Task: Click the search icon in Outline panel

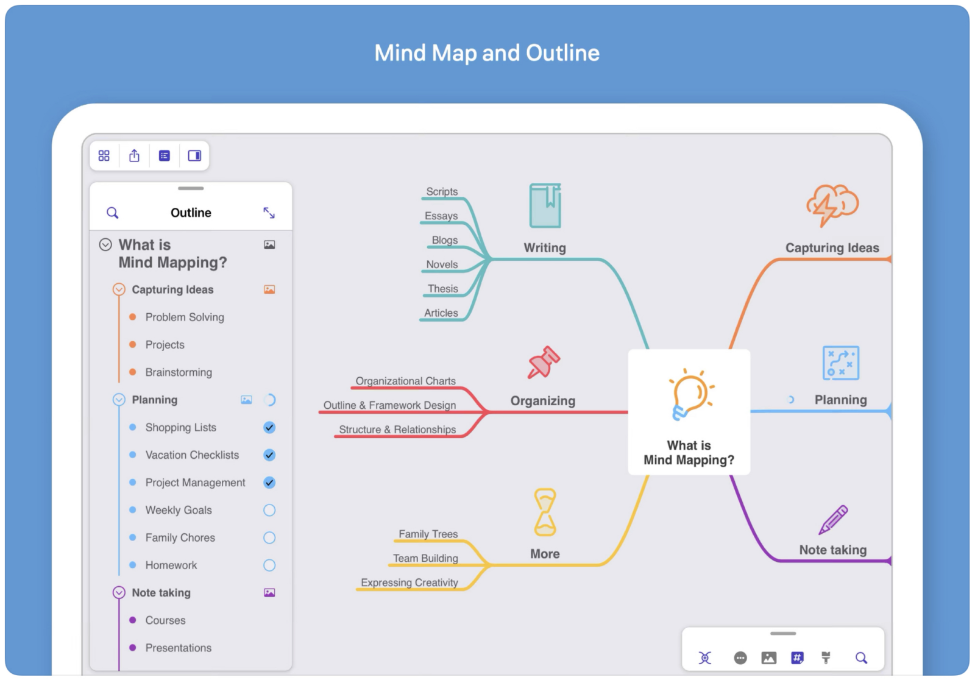Action: pos(113,213)
